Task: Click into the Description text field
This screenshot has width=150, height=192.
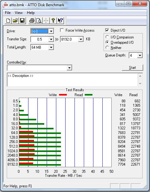Action: [x=73, y=80]
